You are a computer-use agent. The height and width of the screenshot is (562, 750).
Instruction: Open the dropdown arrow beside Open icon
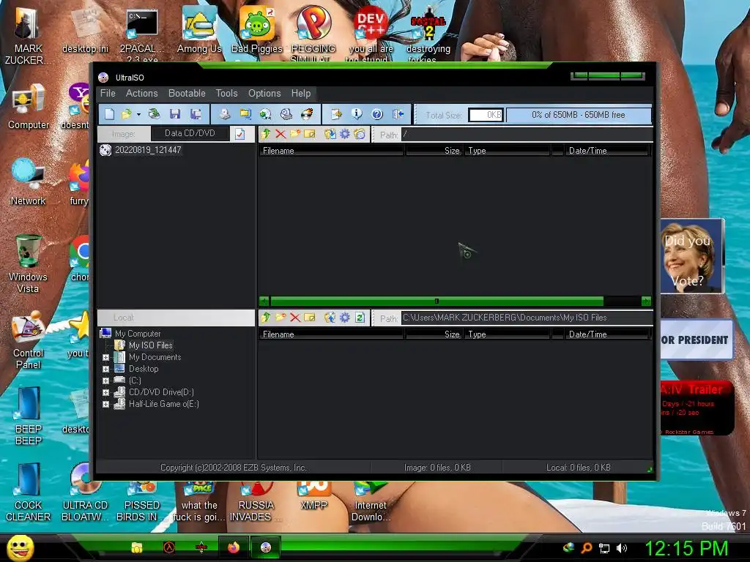click(x=138, y=114)
